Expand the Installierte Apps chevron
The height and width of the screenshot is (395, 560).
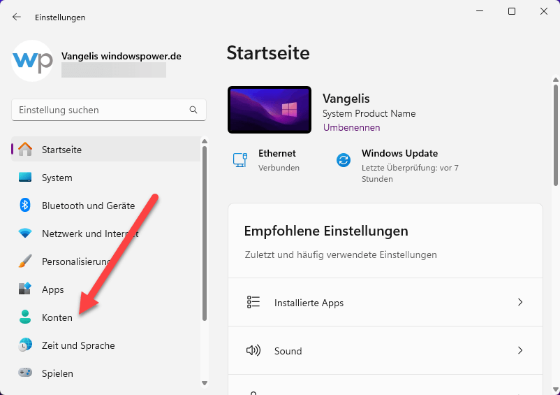tap(520, 302)
